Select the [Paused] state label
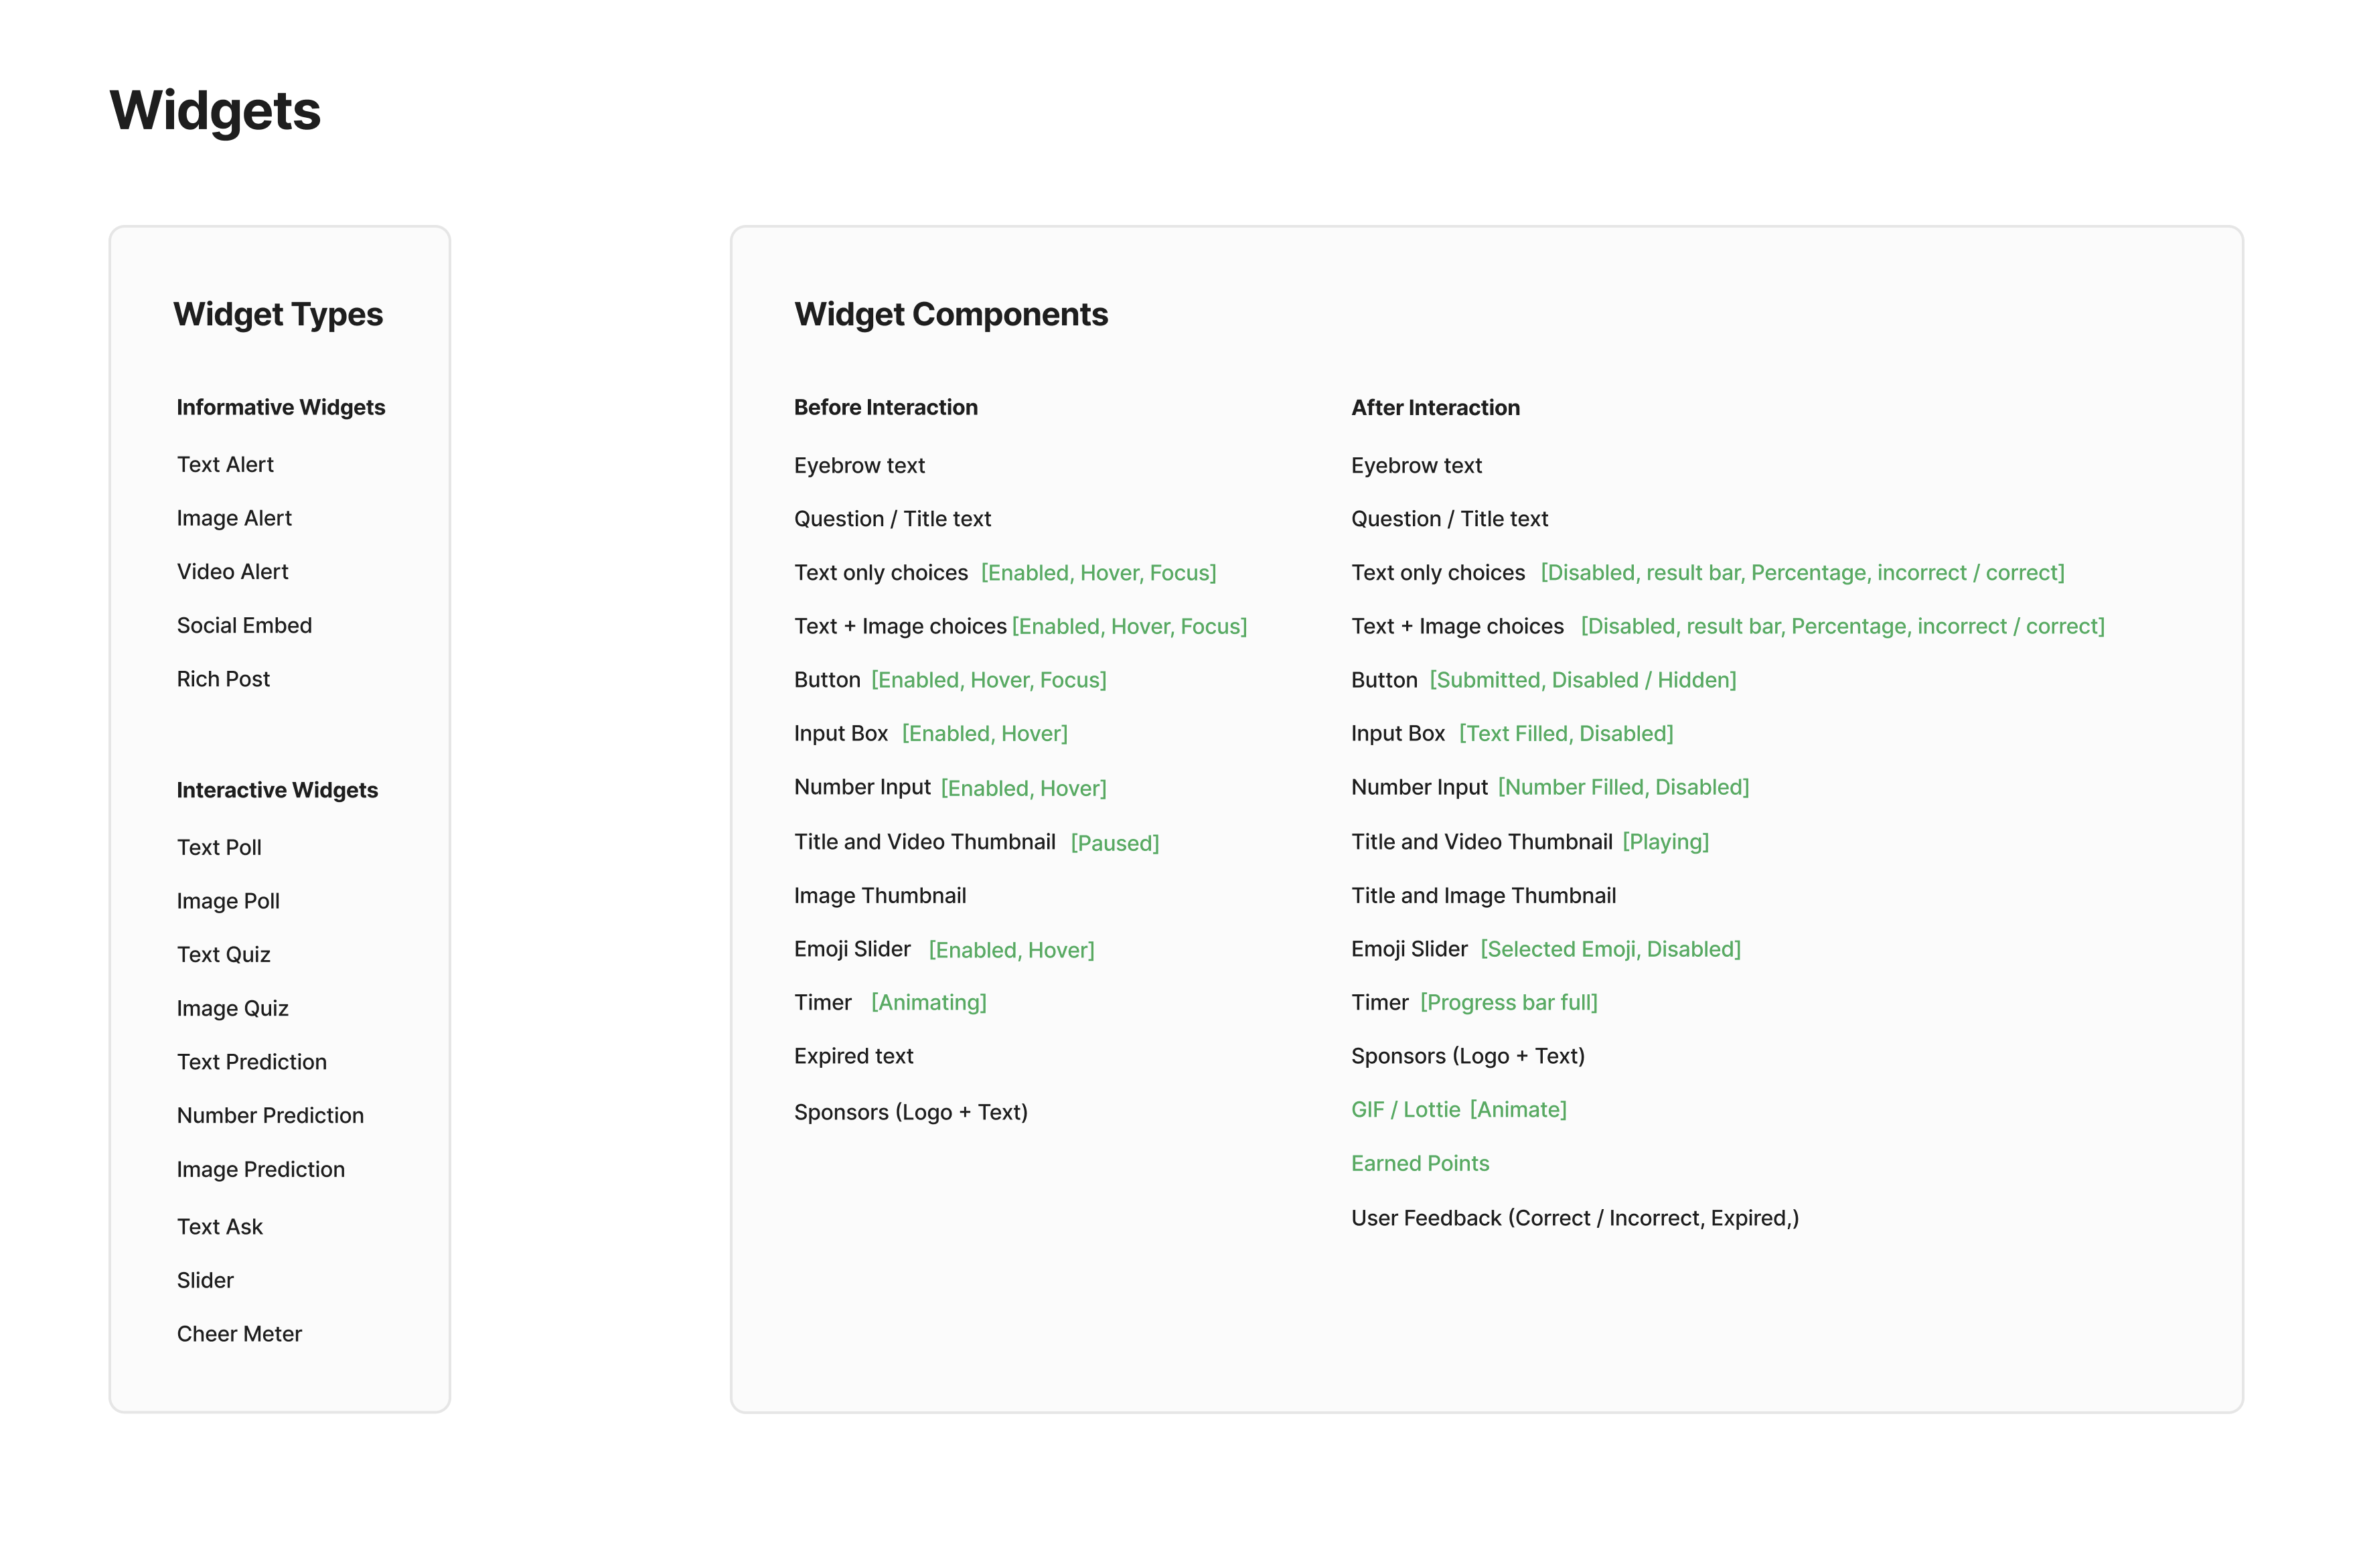 point(1114,843)
